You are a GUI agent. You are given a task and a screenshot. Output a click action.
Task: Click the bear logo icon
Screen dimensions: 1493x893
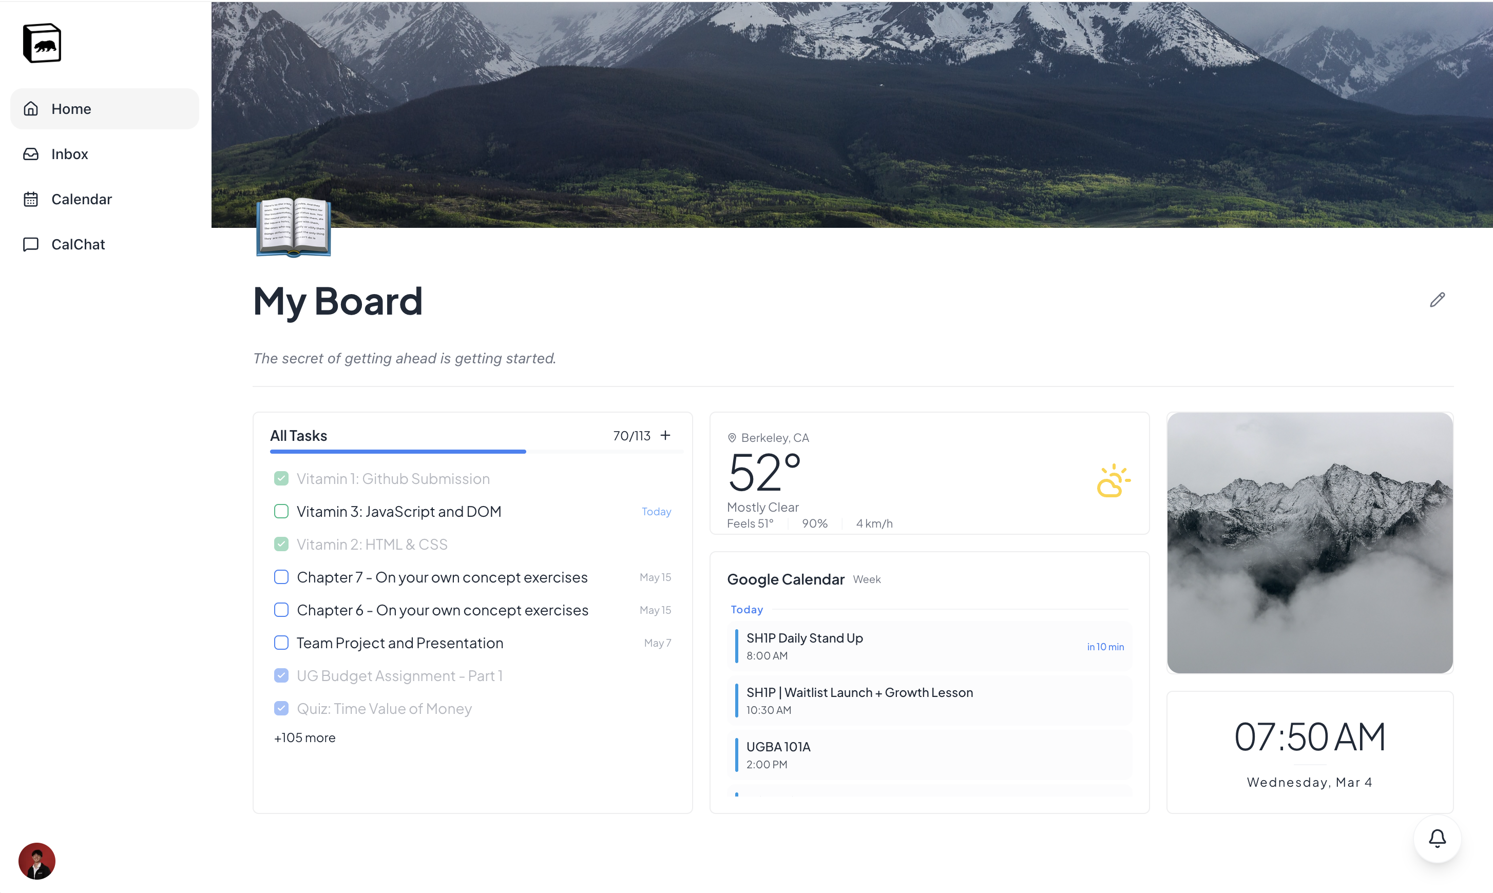42,43
